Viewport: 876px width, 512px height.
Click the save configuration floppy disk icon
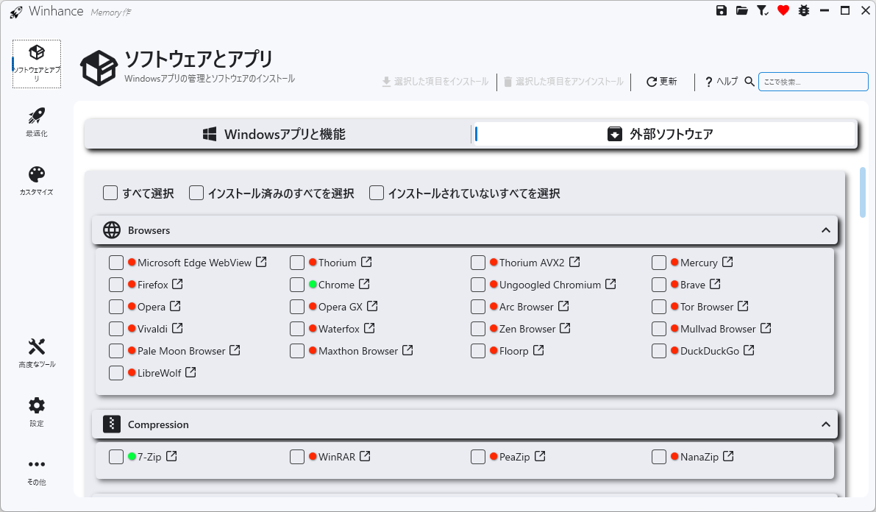click(722, 11)
